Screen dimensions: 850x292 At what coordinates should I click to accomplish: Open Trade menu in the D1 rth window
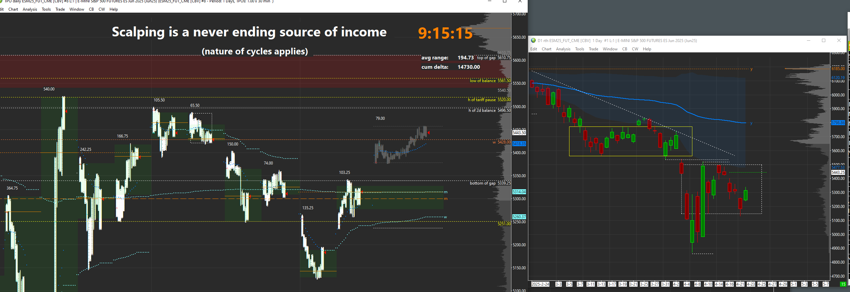pyautogui.click(x=593, y=49)
